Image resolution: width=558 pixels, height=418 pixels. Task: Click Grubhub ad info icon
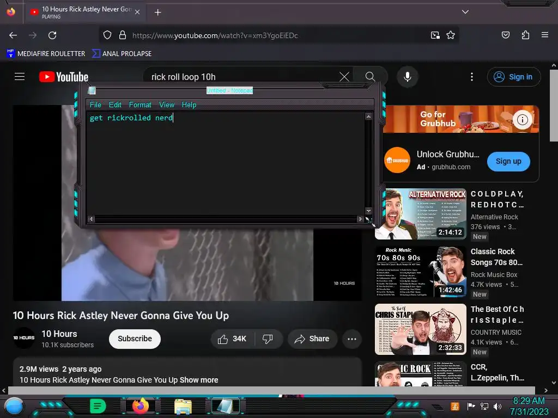522,120
